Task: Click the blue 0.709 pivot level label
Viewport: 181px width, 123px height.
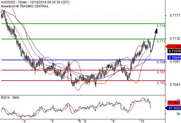Action: click(161, 62)
